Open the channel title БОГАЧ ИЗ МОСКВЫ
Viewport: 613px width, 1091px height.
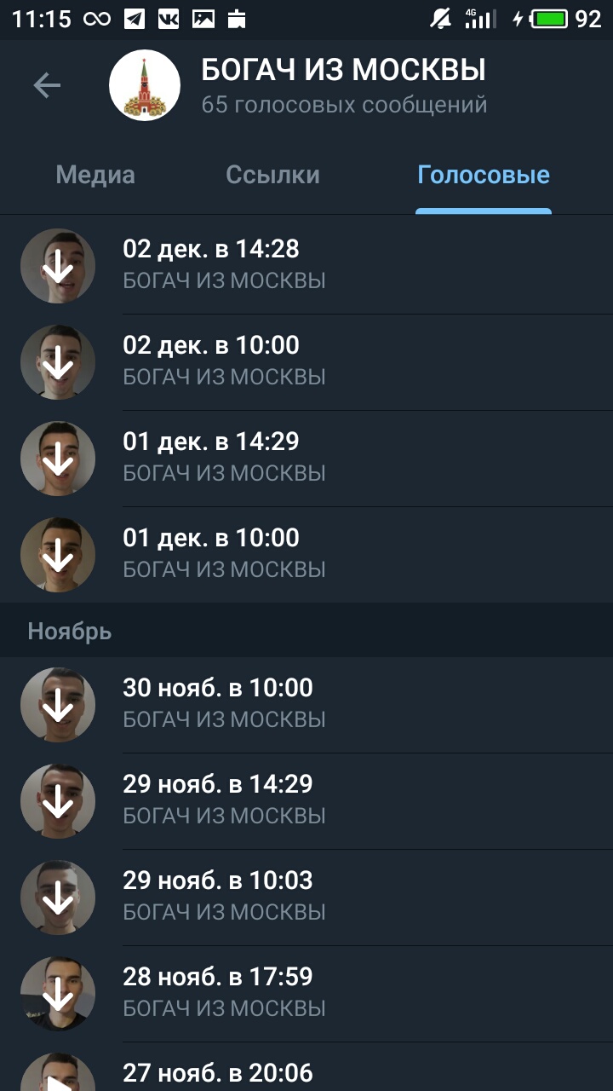[343, 70]
